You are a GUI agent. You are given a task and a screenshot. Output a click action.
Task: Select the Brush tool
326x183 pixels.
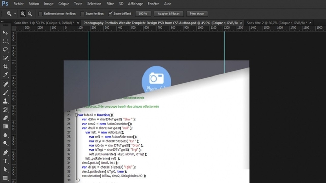(5, 93)
